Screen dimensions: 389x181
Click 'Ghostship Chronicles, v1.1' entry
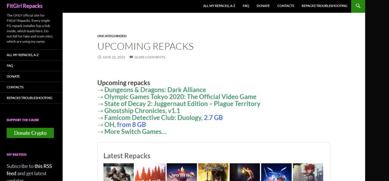click(x=142, y=111)
